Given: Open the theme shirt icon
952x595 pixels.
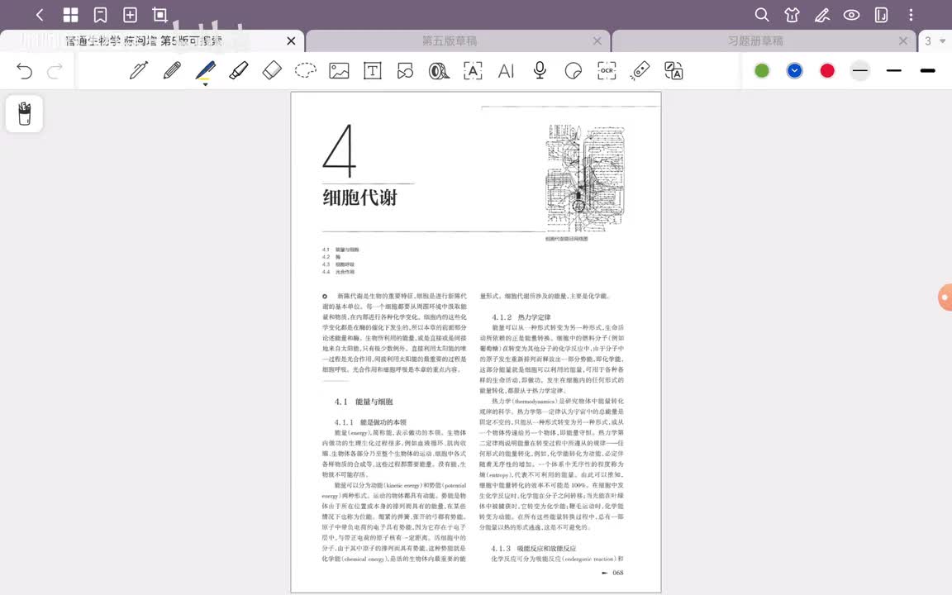Looking at the screenshot, I should [792, 15].
